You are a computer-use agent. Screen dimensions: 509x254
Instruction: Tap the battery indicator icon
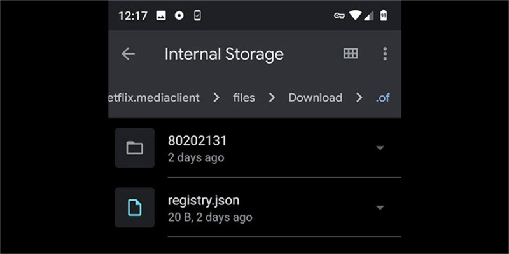click(384, 16)
